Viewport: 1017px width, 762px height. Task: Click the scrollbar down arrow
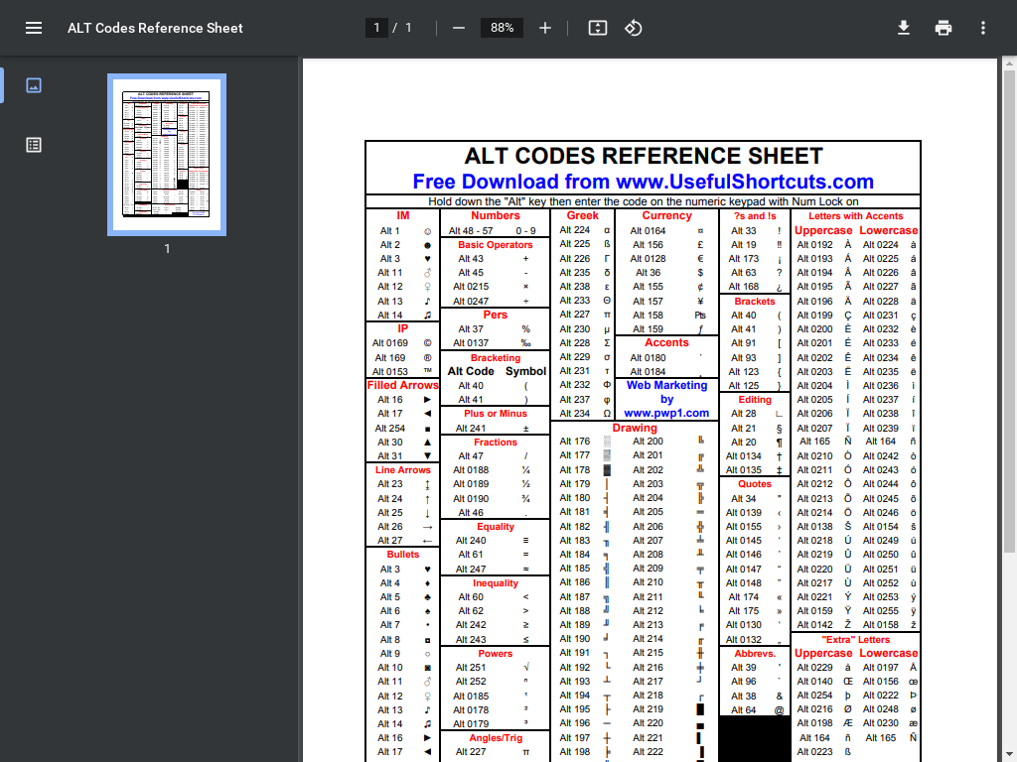(1009, 756)
